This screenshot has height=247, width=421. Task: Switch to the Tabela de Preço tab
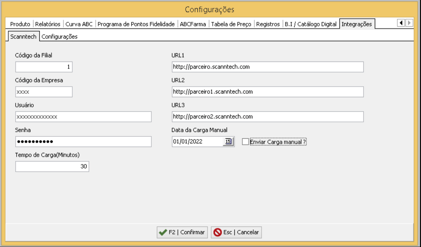231,24
